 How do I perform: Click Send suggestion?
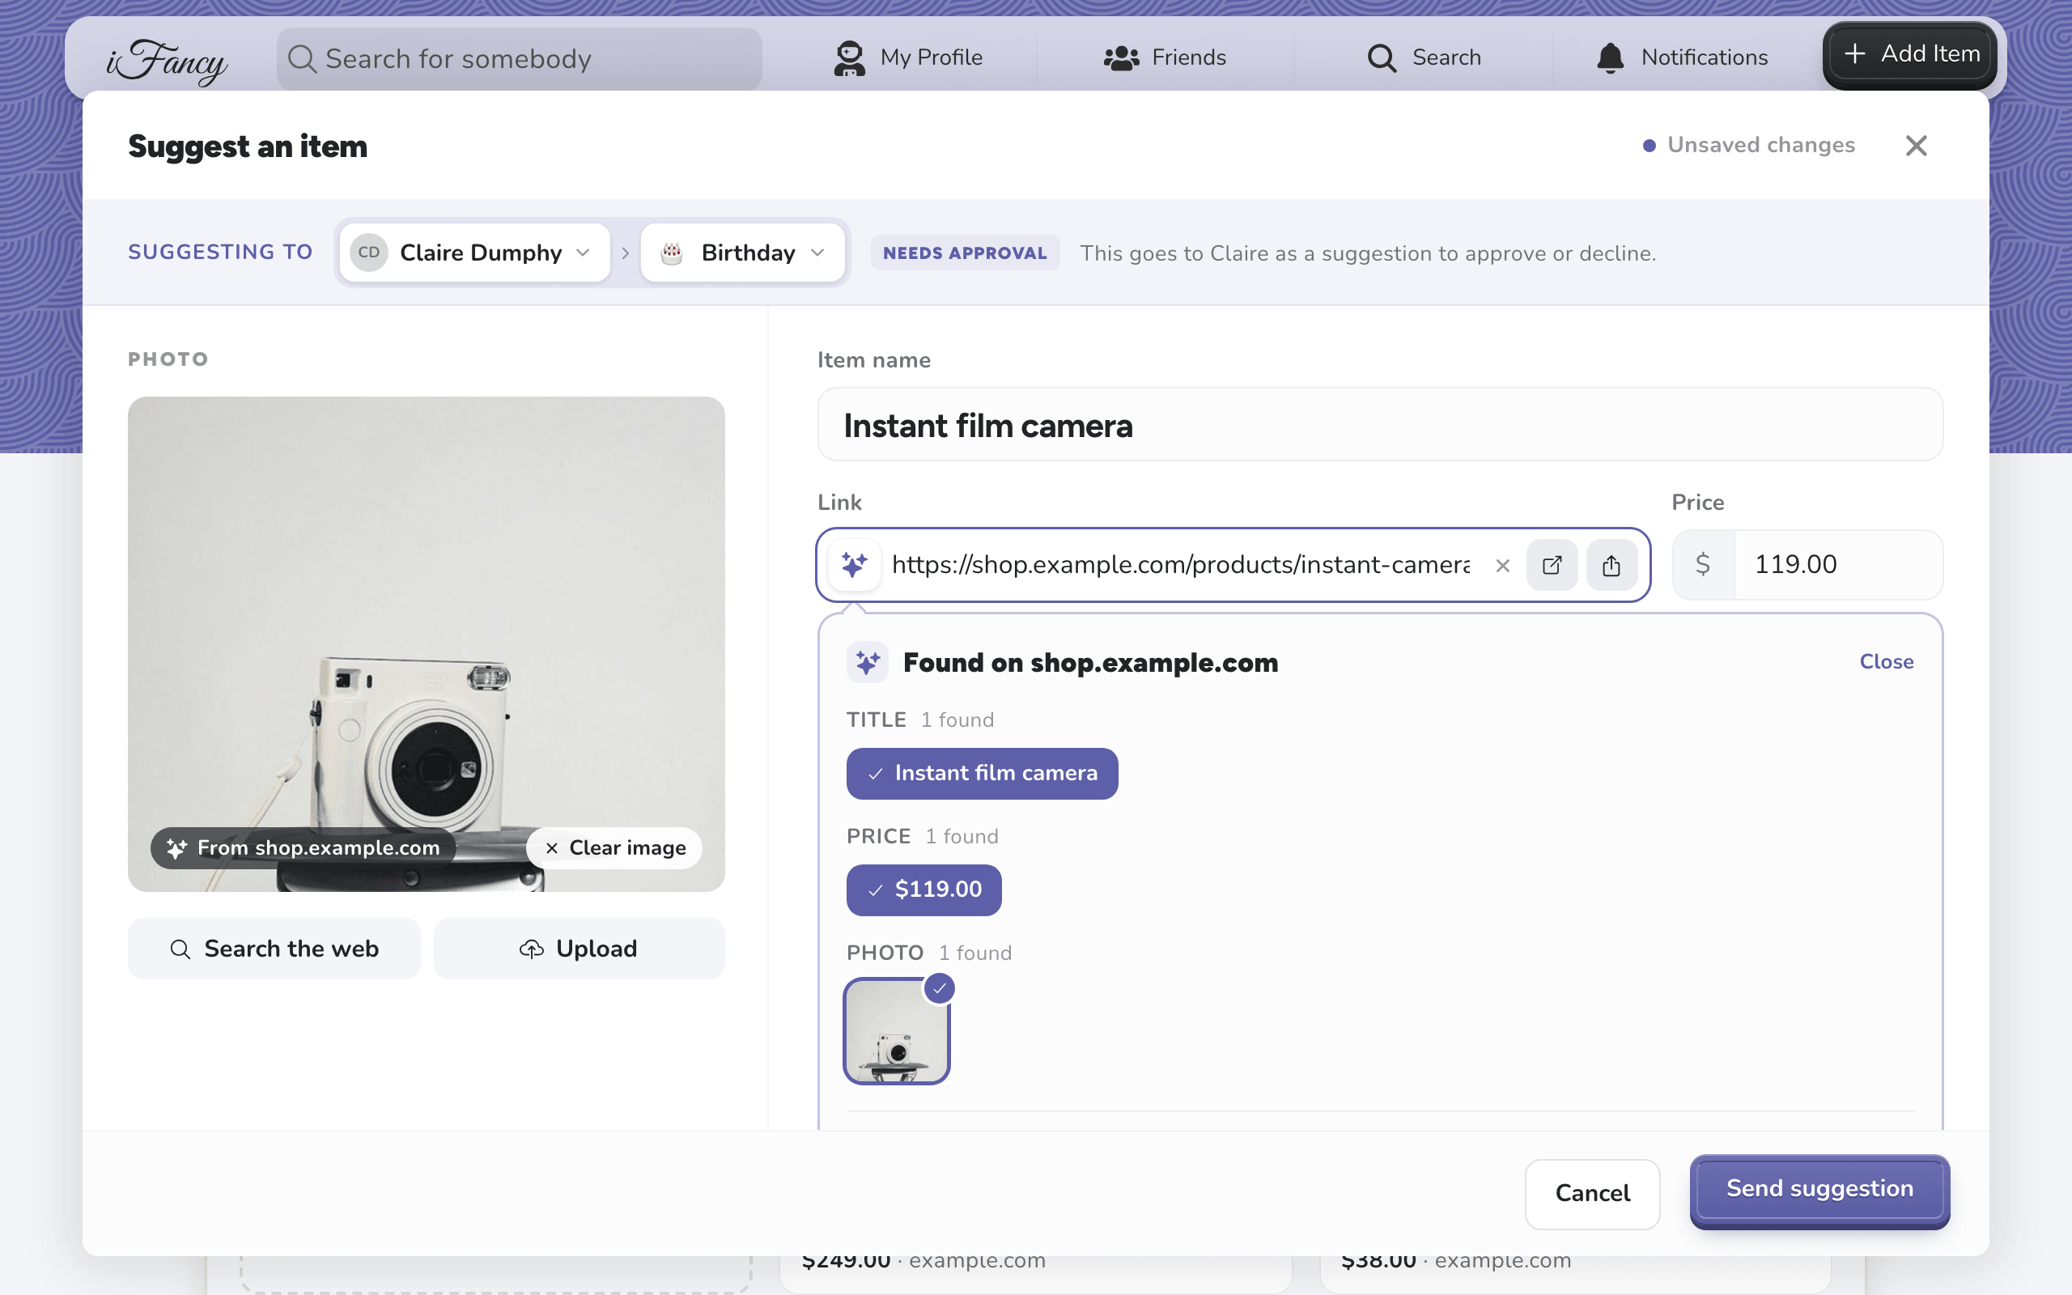pyautogui.click(x=1819, y=1191)
